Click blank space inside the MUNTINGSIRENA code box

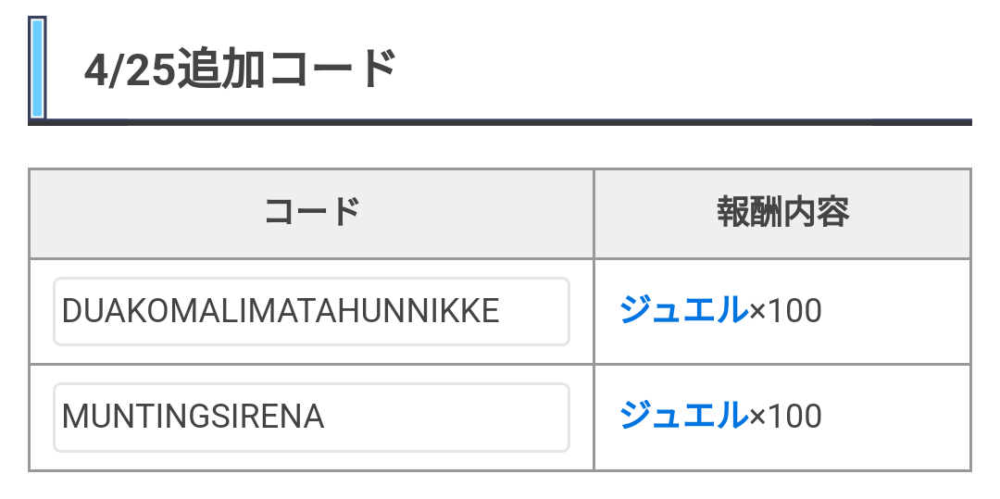pyautogui.click(x=446, y=418)
